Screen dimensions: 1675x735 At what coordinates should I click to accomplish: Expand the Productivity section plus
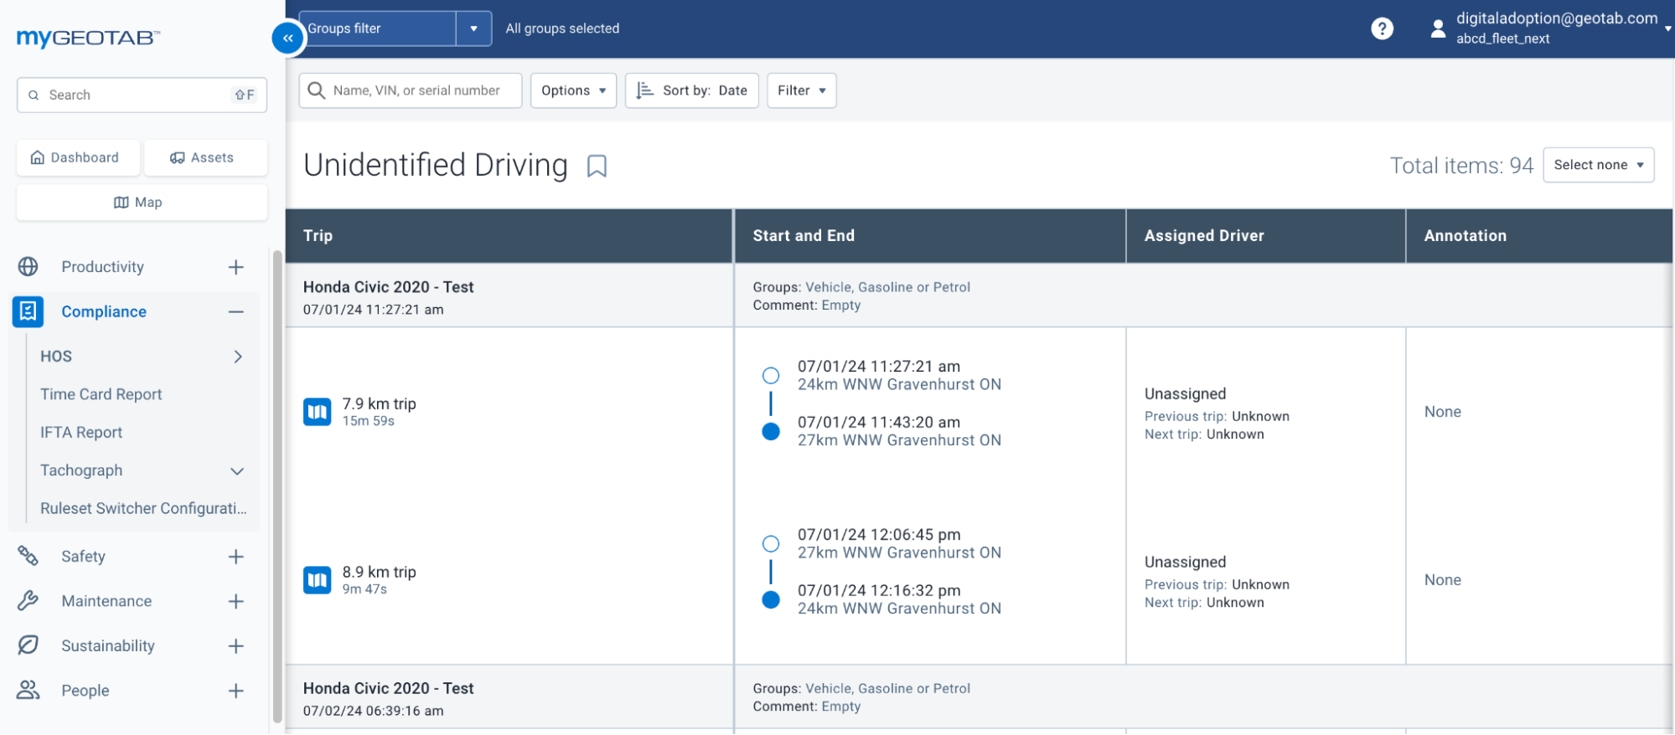pos(236,267)
